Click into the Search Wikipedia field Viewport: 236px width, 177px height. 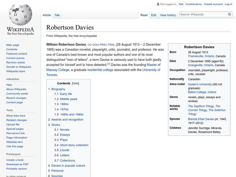click(203, 14)
